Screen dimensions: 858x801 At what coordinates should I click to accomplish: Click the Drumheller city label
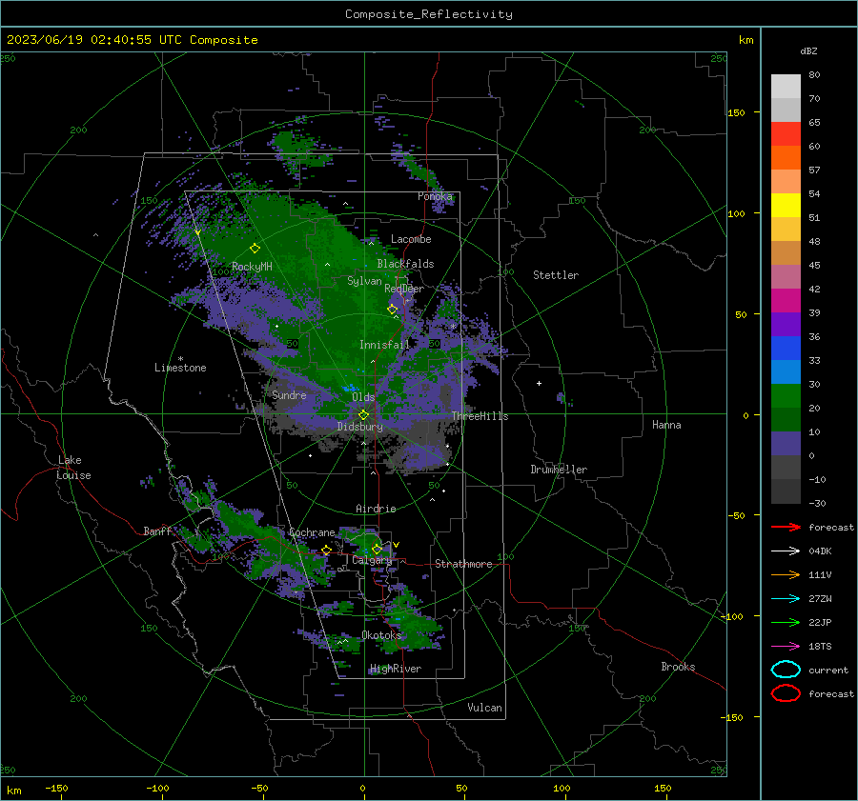point(559,470)
